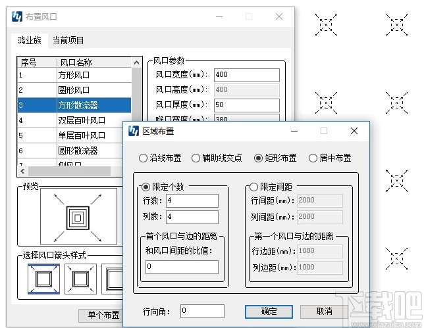
Task: Click the disabled 行间距 field
Action: pos(319,200)
